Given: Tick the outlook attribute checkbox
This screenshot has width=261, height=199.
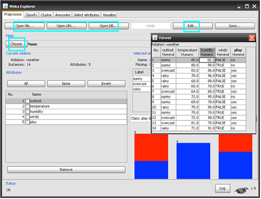Looking at the screenshot, I should click(27, 101).
